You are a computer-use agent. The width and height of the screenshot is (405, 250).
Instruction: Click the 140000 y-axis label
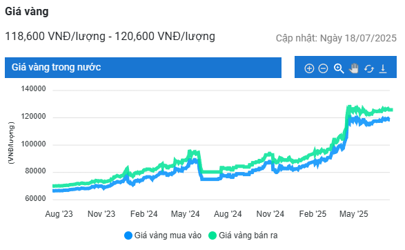[x=33, y=88]
